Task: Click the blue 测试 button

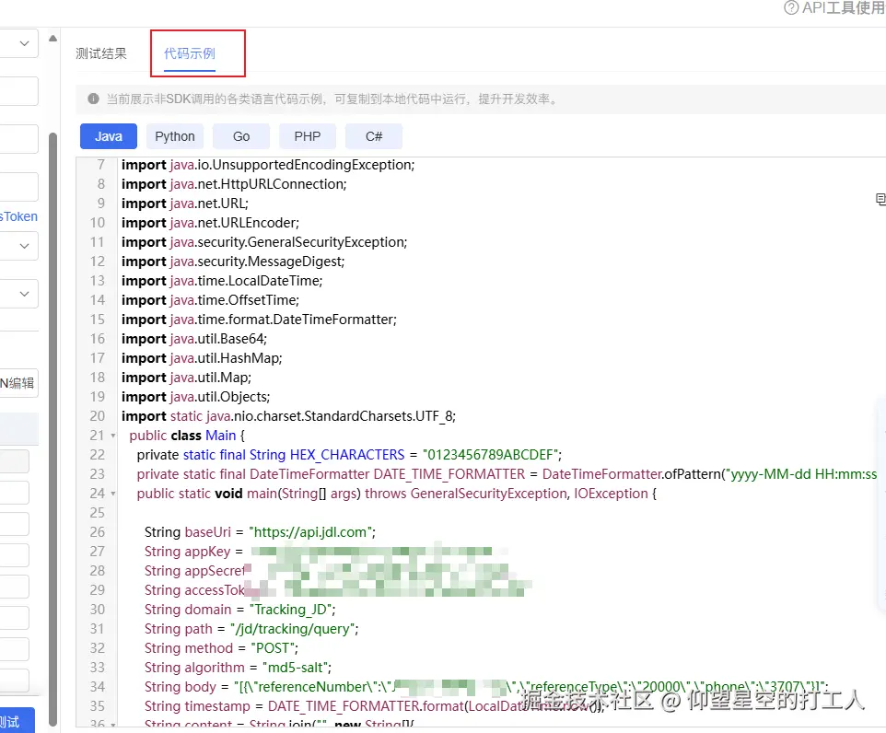Action: click(17, 720)
